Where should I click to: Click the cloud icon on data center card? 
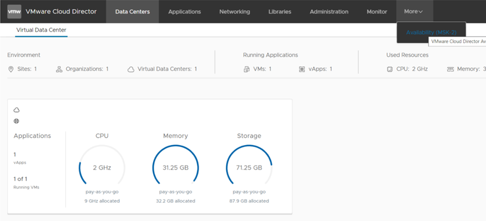(16, 110)
